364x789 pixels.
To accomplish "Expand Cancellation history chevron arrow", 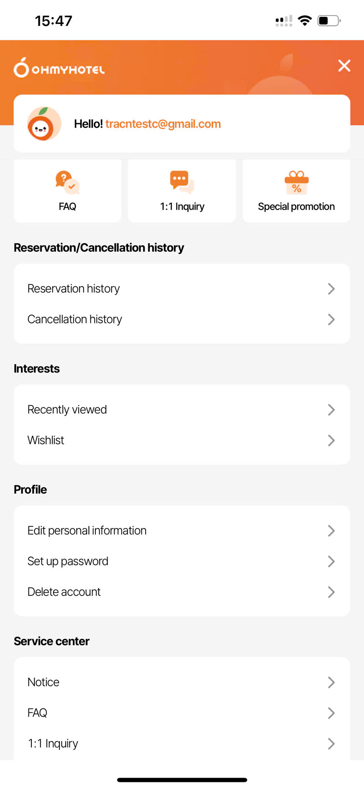I will point(331,319).
